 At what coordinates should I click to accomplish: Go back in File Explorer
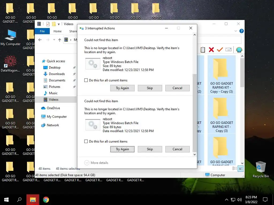(40, 40)
